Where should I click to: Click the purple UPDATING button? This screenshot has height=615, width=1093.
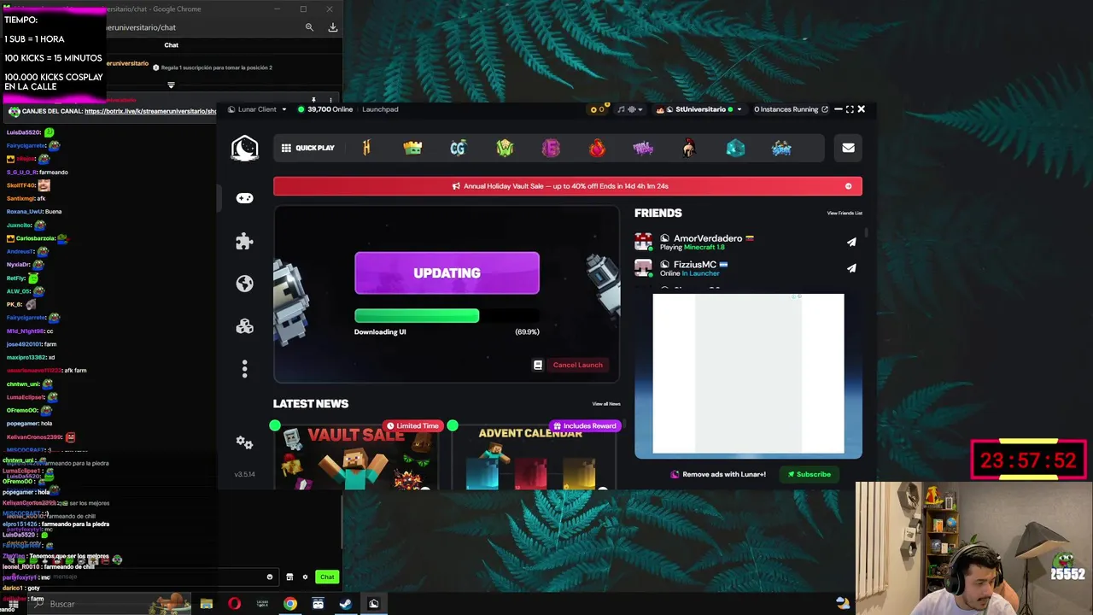[447, 273]
